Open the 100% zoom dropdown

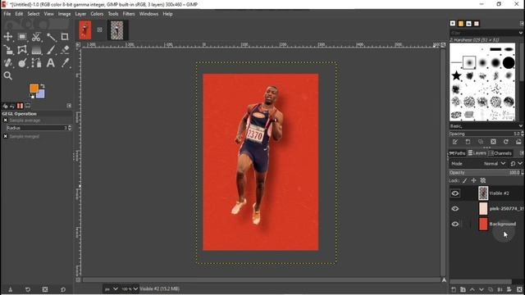pos(130,289)
